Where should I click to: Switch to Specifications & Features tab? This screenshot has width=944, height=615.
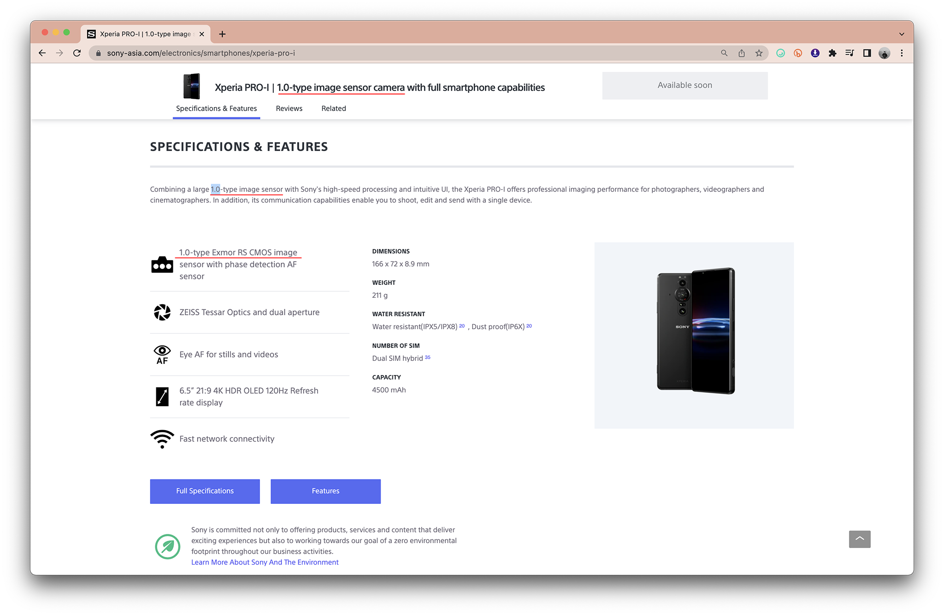pos(216,108)
